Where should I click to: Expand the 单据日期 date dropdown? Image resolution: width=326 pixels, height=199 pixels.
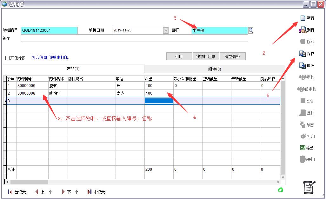coord(166,30)
